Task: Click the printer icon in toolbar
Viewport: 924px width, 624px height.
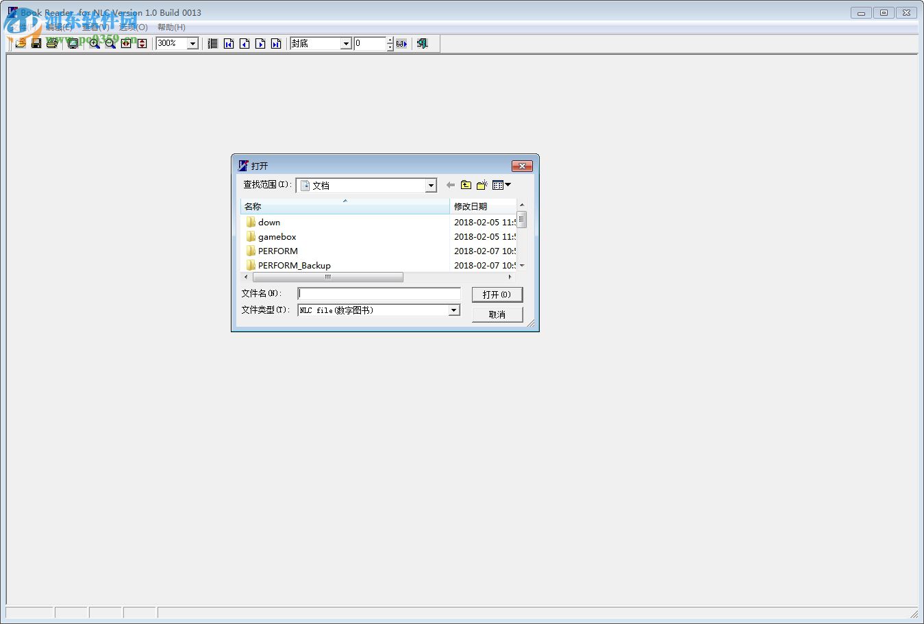Action: coord(52,43)
